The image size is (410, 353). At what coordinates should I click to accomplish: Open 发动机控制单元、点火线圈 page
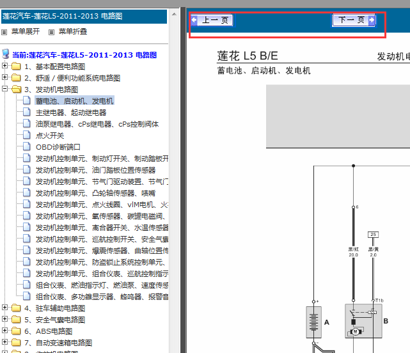point(102,205)
